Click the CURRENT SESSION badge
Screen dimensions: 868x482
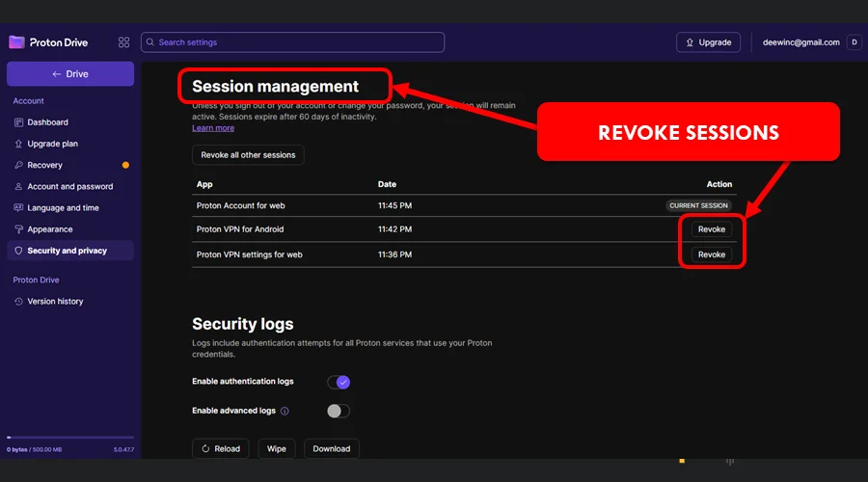[x=698, y=205]
